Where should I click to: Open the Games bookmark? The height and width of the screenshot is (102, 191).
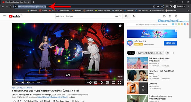(43, 11)
